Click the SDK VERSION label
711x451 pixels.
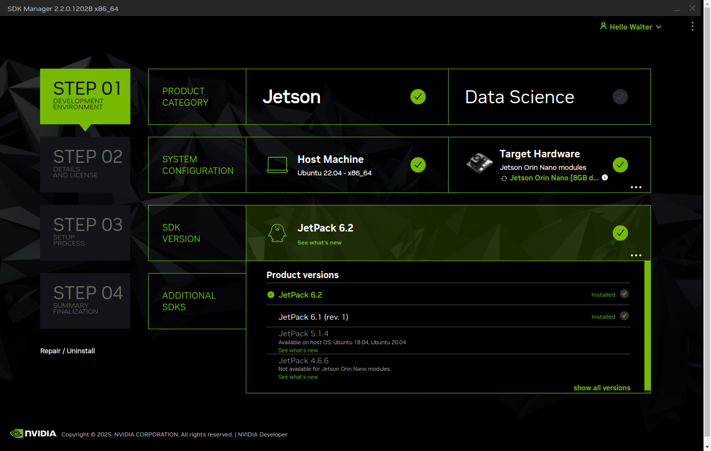pyautogui.click(x=181, y=233)
